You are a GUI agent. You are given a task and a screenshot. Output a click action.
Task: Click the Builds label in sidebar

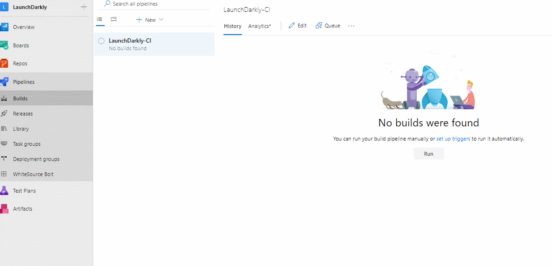[x=20, y=98]
